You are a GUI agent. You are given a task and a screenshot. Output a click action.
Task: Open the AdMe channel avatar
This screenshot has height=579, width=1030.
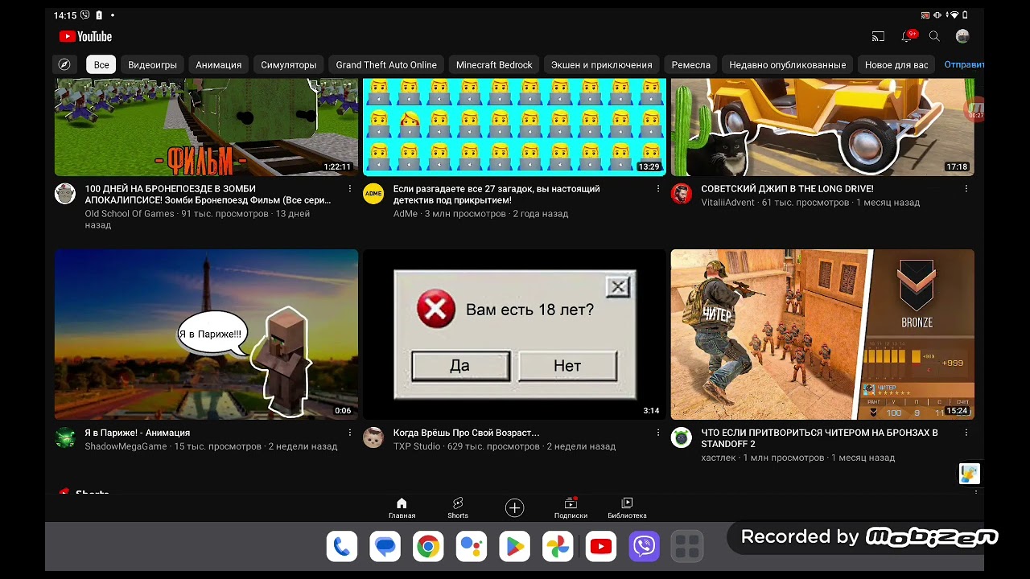pyautogui.click(x=373, y=194)
